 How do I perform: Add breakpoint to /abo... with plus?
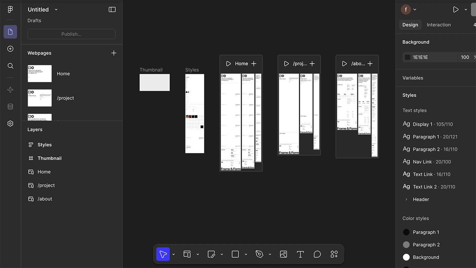pyautogui.click(x=370, y=64)
